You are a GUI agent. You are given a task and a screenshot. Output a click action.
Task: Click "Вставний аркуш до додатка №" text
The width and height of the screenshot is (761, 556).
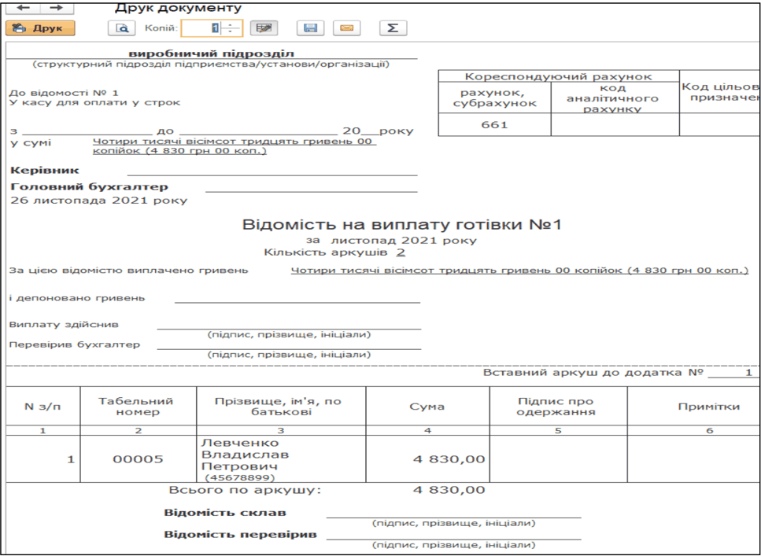(x=593, y=372)
